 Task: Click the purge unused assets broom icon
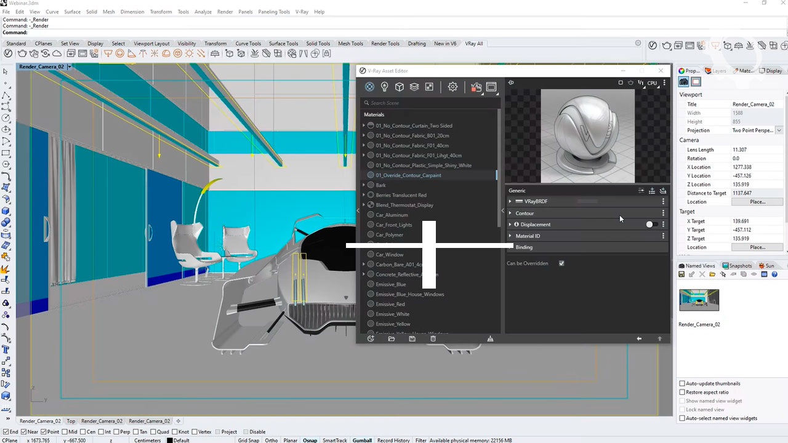pos(490,338)
